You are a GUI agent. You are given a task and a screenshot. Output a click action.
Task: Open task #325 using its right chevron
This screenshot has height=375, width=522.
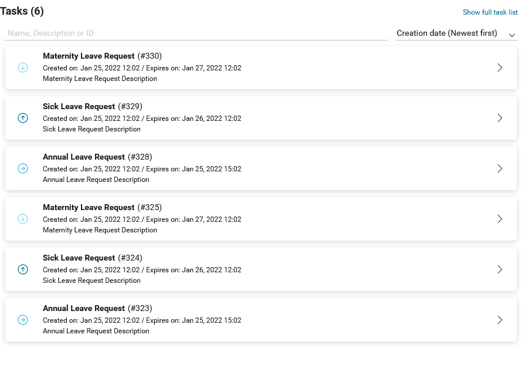500,219
